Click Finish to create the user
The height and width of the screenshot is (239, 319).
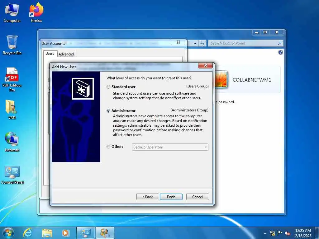(x=171, y=197)
